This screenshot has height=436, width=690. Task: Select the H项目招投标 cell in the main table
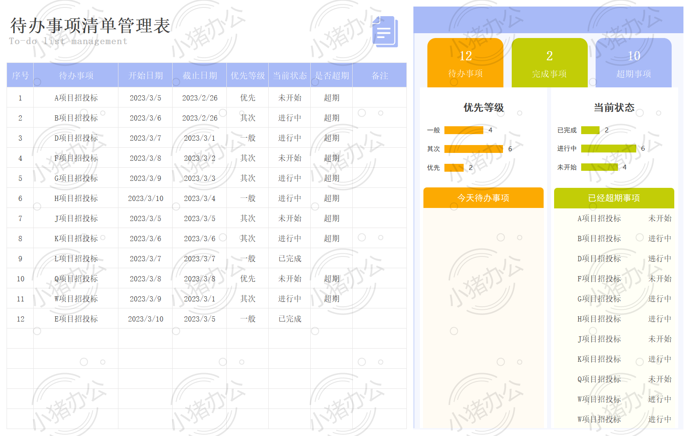point(76,198)
